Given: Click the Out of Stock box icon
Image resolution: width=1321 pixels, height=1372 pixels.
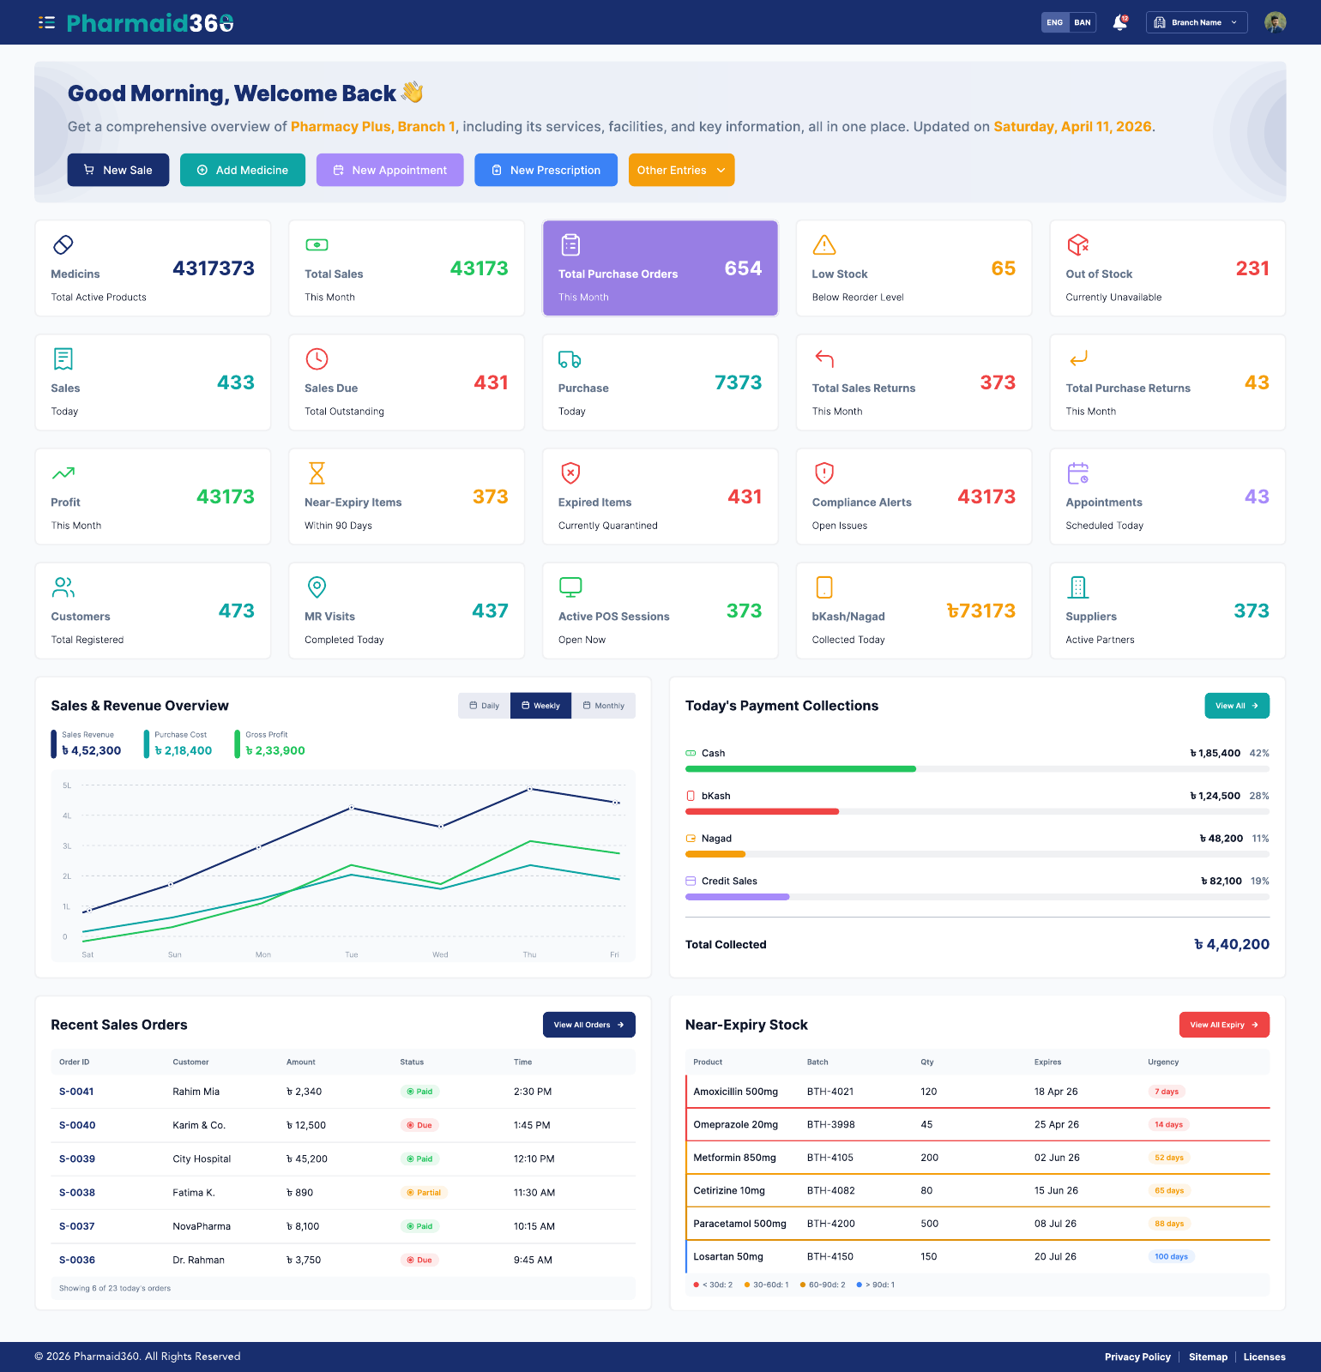Looking at the screenshot, I should pos(1078,245).
